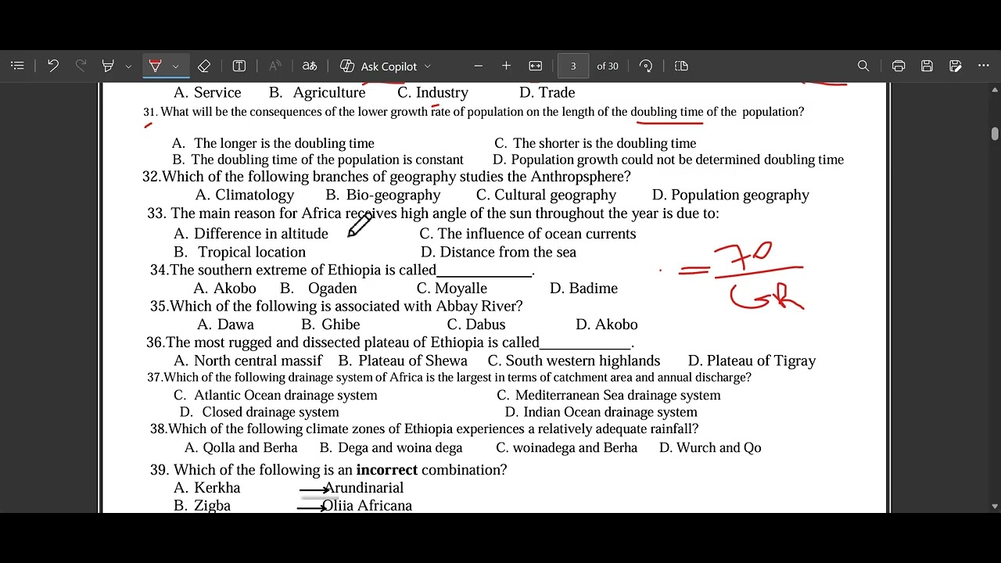1001x563 pixels.
Task: Click option 'A. Difference in altitude'
Action: pos(251,234)
